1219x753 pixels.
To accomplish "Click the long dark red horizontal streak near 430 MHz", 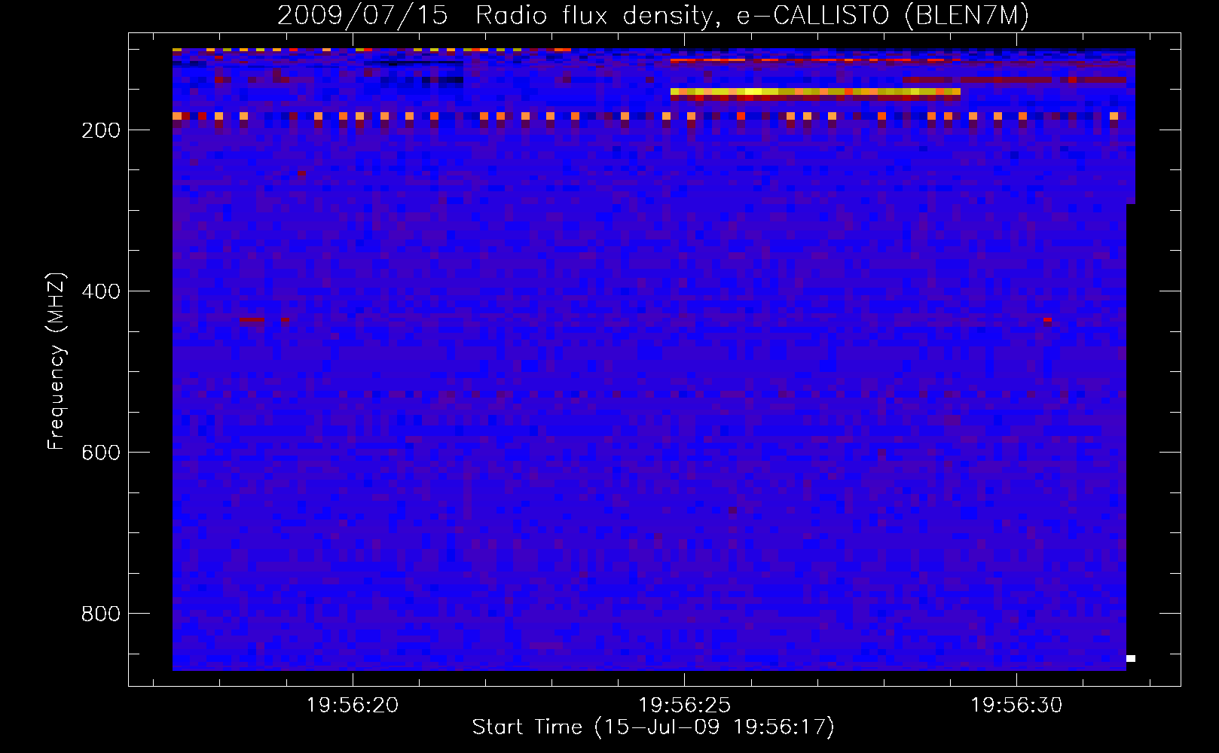I will [x=252, y=320].
